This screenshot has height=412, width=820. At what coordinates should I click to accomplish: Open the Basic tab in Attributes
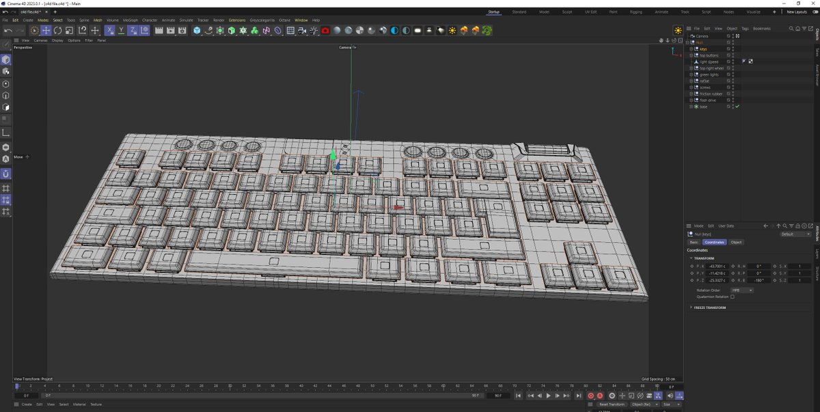694,242
